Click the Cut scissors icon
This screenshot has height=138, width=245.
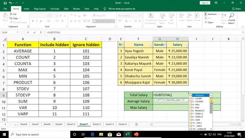11,14
